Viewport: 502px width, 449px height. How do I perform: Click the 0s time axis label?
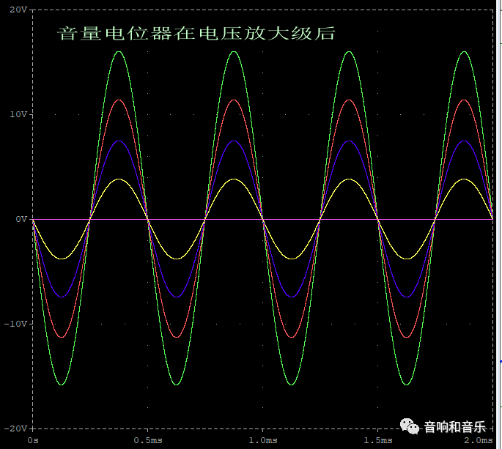pos(33,441)
